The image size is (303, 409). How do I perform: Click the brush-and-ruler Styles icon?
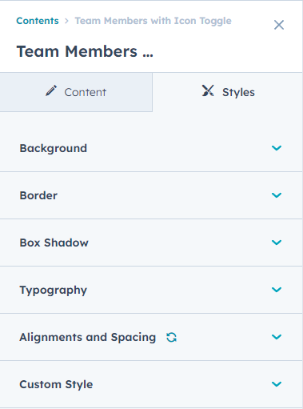click(x=208, y=90)
